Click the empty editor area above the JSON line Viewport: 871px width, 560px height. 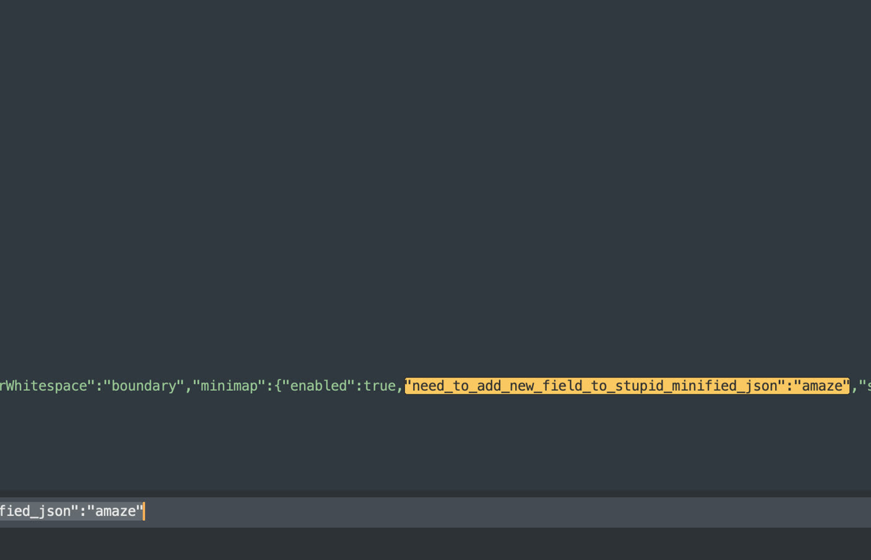[x=435, y=187]
